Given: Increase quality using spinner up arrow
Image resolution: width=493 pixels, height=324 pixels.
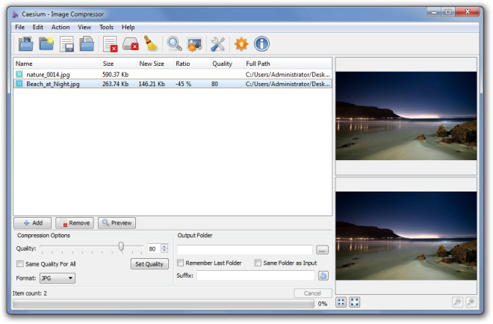Looking at the screenshot, I should coord(164,246).
